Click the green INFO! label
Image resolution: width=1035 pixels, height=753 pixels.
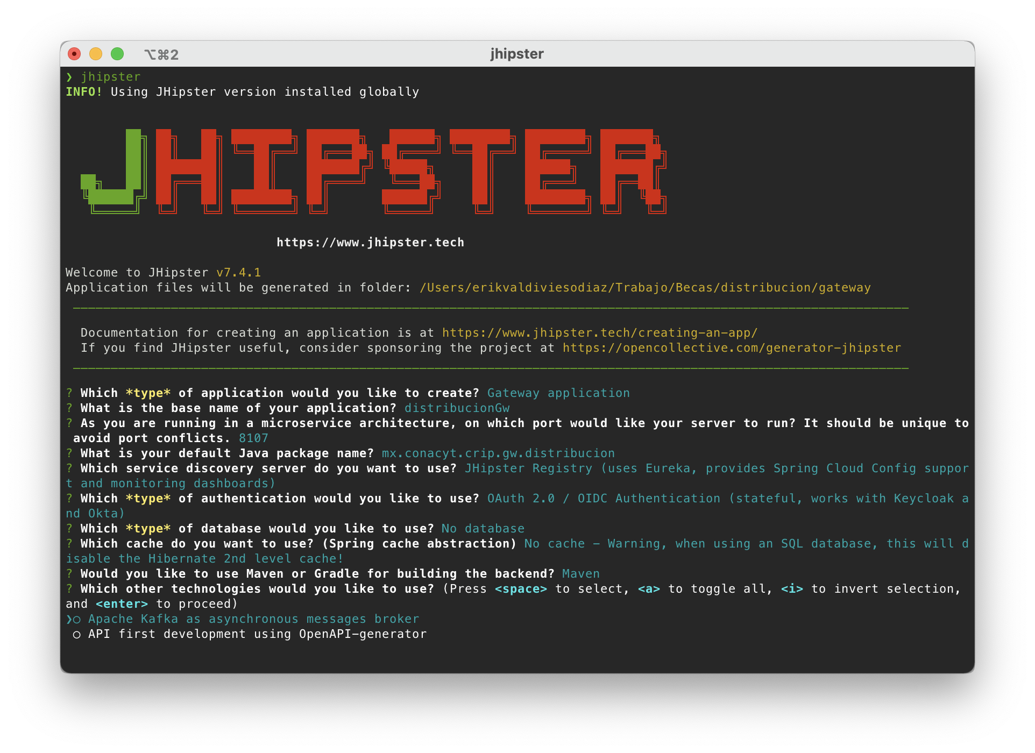84,92
